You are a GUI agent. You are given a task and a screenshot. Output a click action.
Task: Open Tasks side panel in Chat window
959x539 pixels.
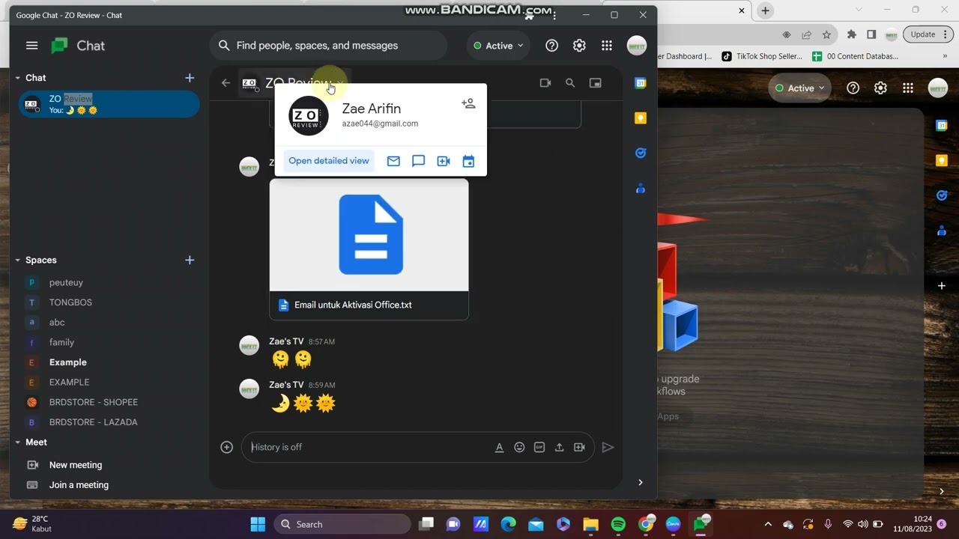click(641, 153)
